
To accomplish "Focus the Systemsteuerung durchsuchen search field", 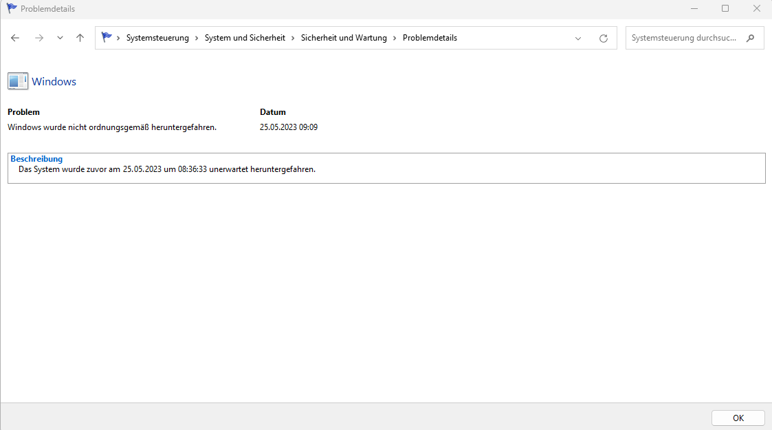I will point(695,38).
